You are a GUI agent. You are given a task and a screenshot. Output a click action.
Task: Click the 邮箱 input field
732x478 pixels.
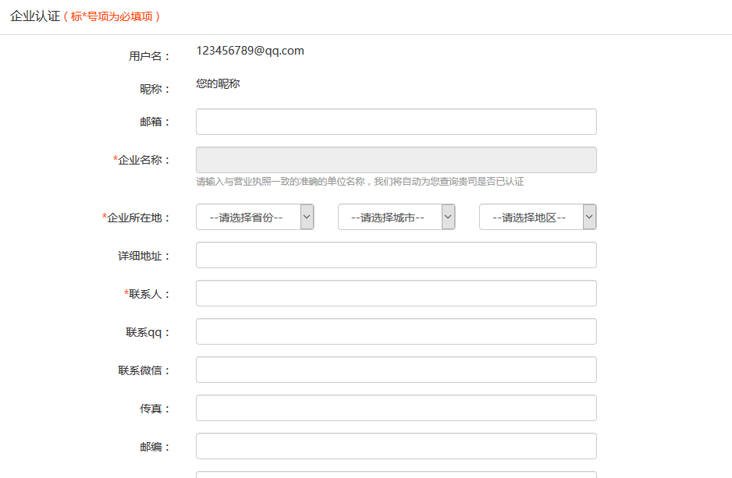tap(396, 122)
